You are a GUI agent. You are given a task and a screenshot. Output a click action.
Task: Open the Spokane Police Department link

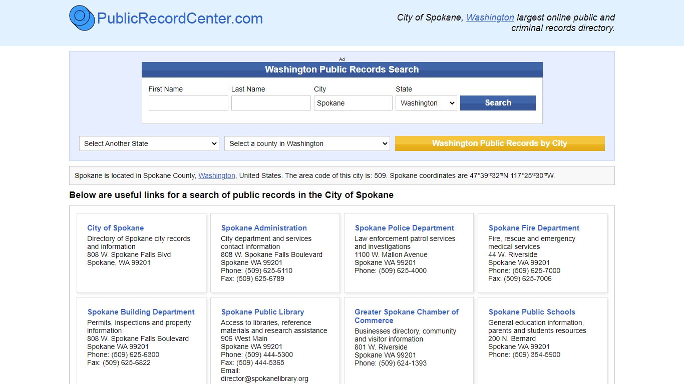tap(405, 228)
